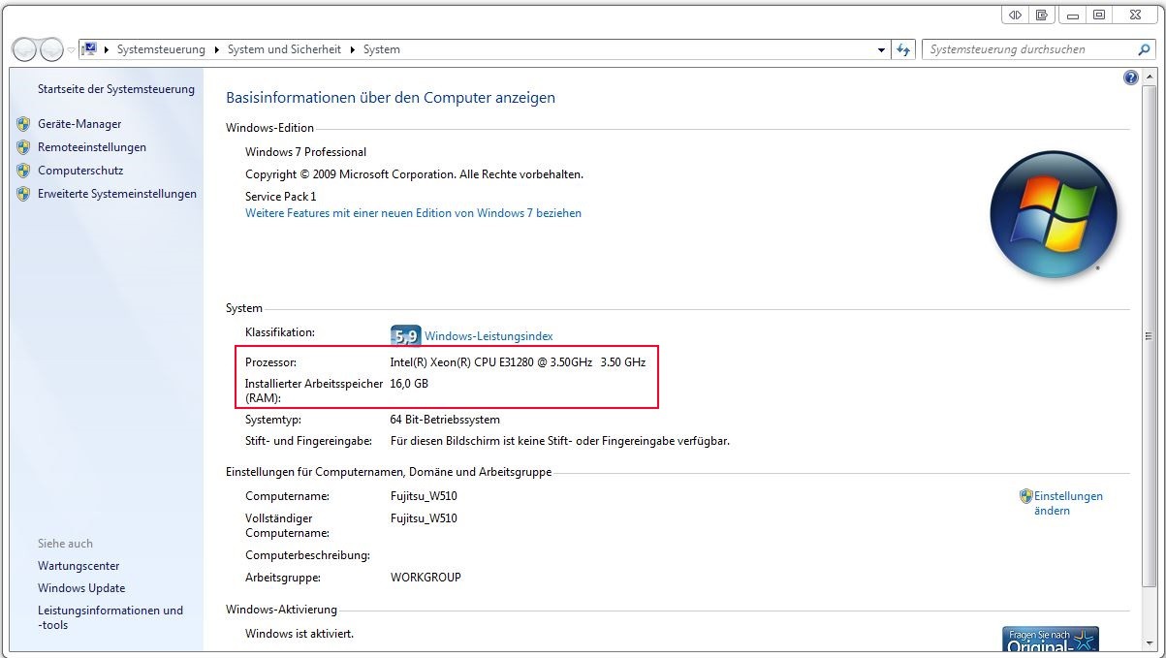Click the Windows ist aktiviert text

click(x=299, y=634)
